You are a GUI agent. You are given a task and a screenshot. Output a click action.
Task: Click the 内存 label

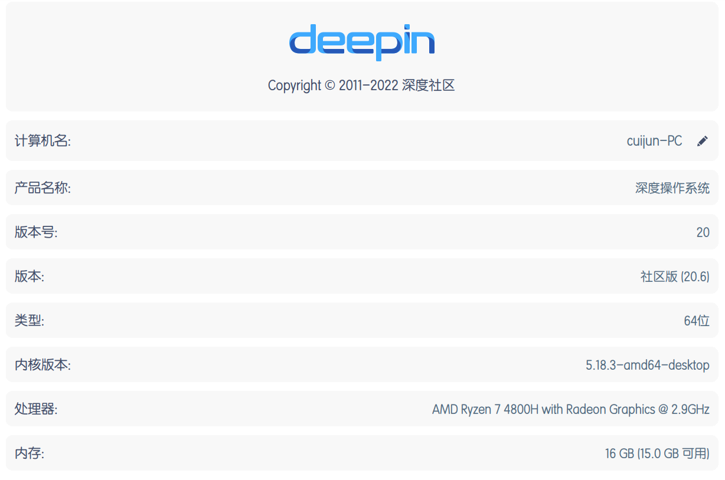click(29, 453)
